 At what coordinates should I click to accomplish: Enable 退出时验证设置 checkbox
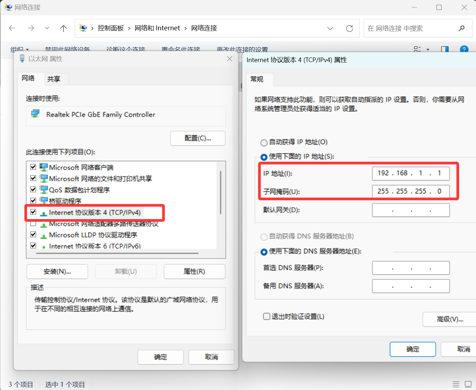(x=267, y=316)
